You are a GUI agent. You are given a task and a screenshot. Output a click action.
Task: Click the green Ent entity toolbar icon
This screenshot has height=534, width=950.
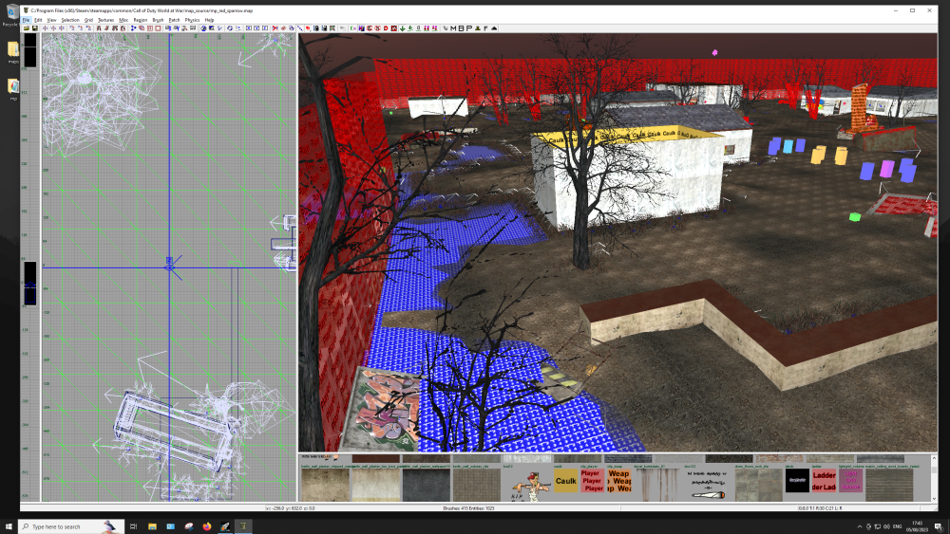(x=353, y=28)
